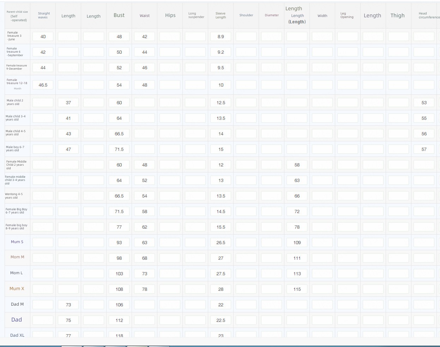Click Bust field 66.5 in Male child 4-5 row
Screen dimensions: 440x347
coord(119,134)
